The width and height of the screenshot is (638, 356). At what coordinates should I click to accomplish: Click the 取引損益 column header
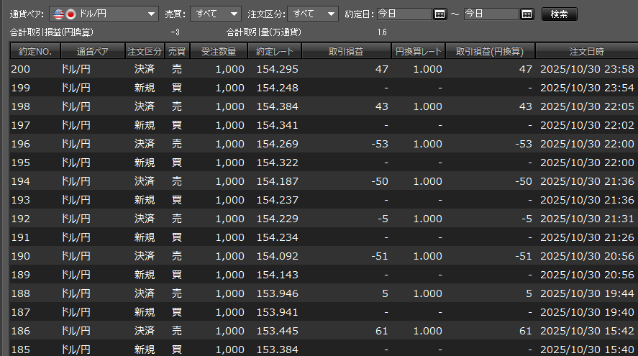click(345, 51)
